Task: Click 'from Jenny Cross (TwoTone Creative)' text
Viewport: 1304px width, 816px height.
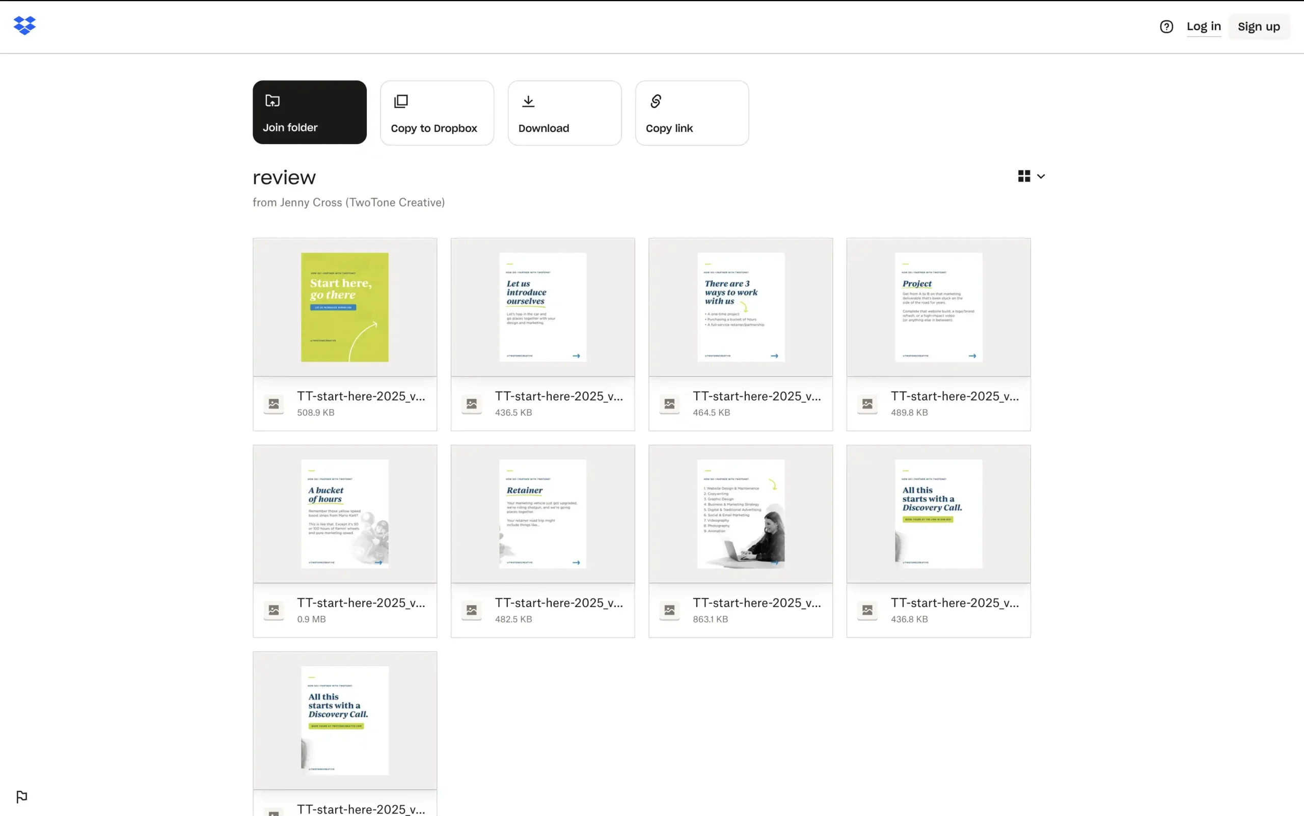Action: point(349,202)
